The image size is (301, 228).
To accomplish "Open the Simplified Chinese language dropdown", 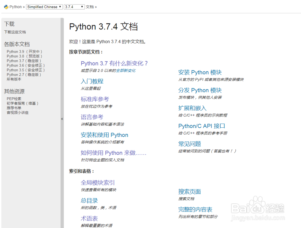I will point(44,7).
